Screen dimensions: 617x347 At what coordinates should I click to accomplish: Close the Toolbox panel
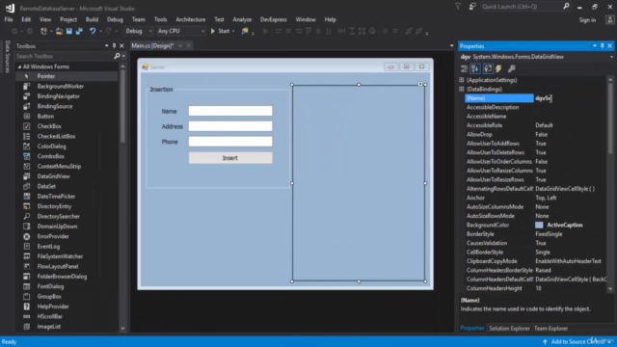tap(121, 46)
